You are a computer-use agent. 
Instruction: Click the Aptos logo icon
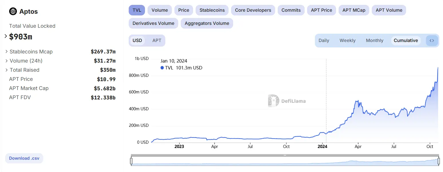[x=13, y=11]
